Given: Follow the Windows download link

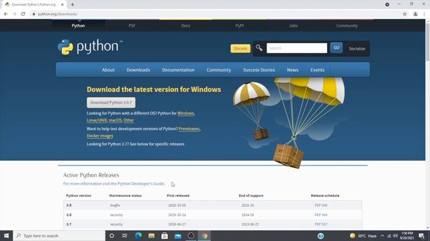Looking at the screenshot, I should point(185,113).
